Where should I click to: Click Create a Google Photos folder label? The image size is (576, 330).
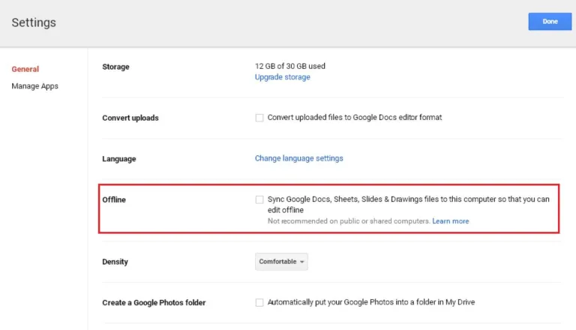(154, 302)
